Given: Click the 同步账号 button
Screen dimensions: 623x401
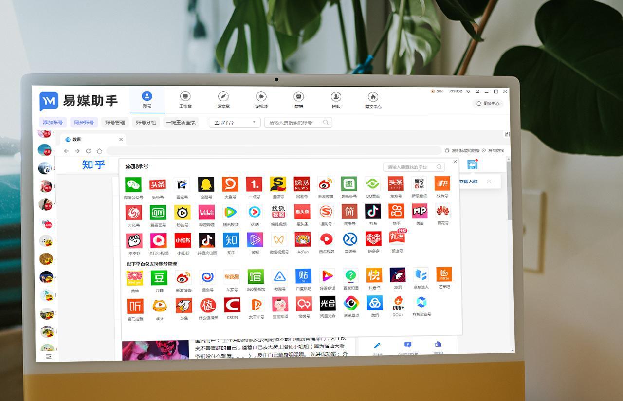Looking at the screenshot, I should point(84,123).
